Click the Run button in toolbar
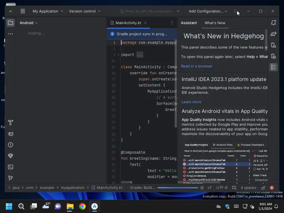Image resolution: width=284 pixels, height=213 pixels. pos(235,11)
